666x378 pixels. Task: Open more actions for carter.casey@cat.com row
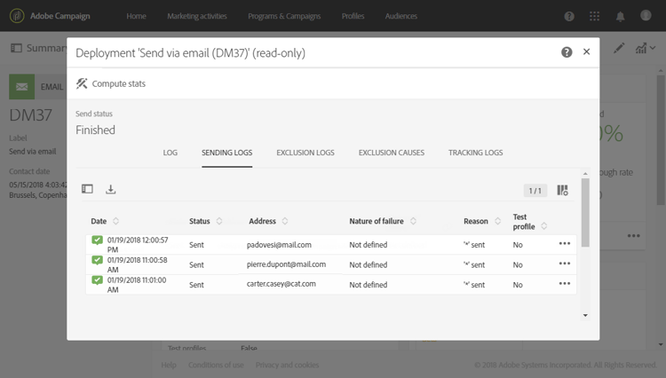[x=565, y=283]
